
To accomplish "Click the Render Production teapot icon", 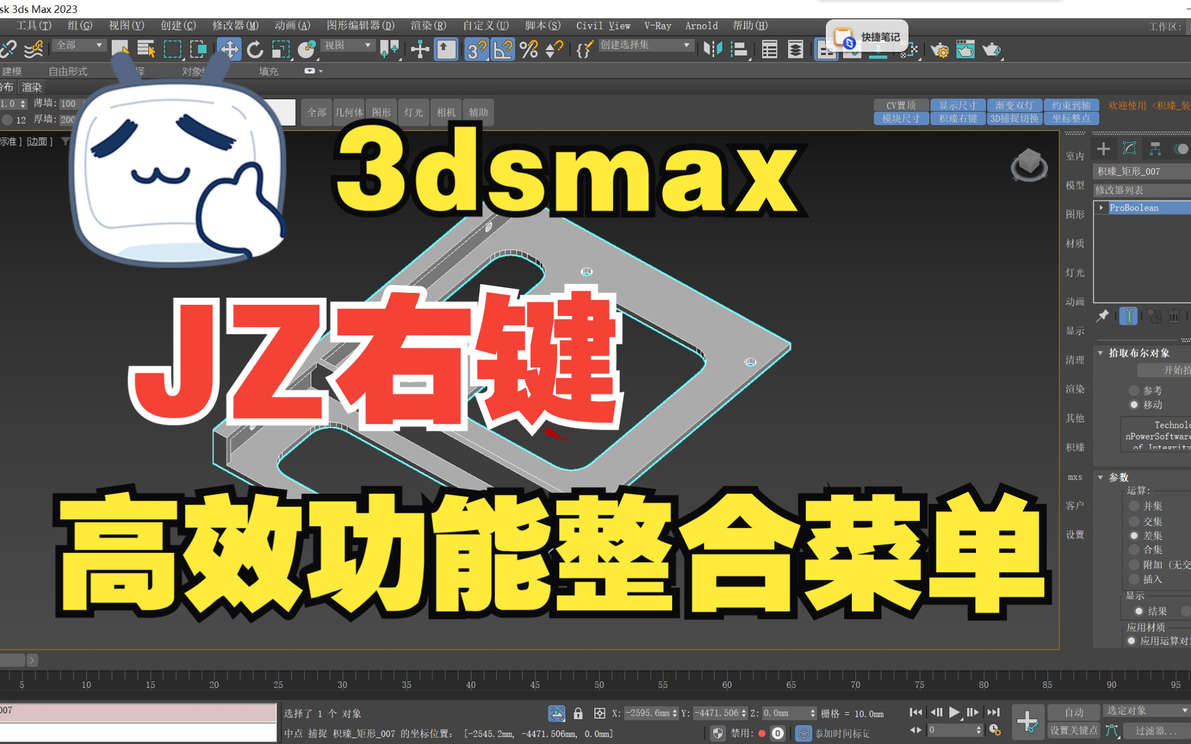I will tap(991, 50).
